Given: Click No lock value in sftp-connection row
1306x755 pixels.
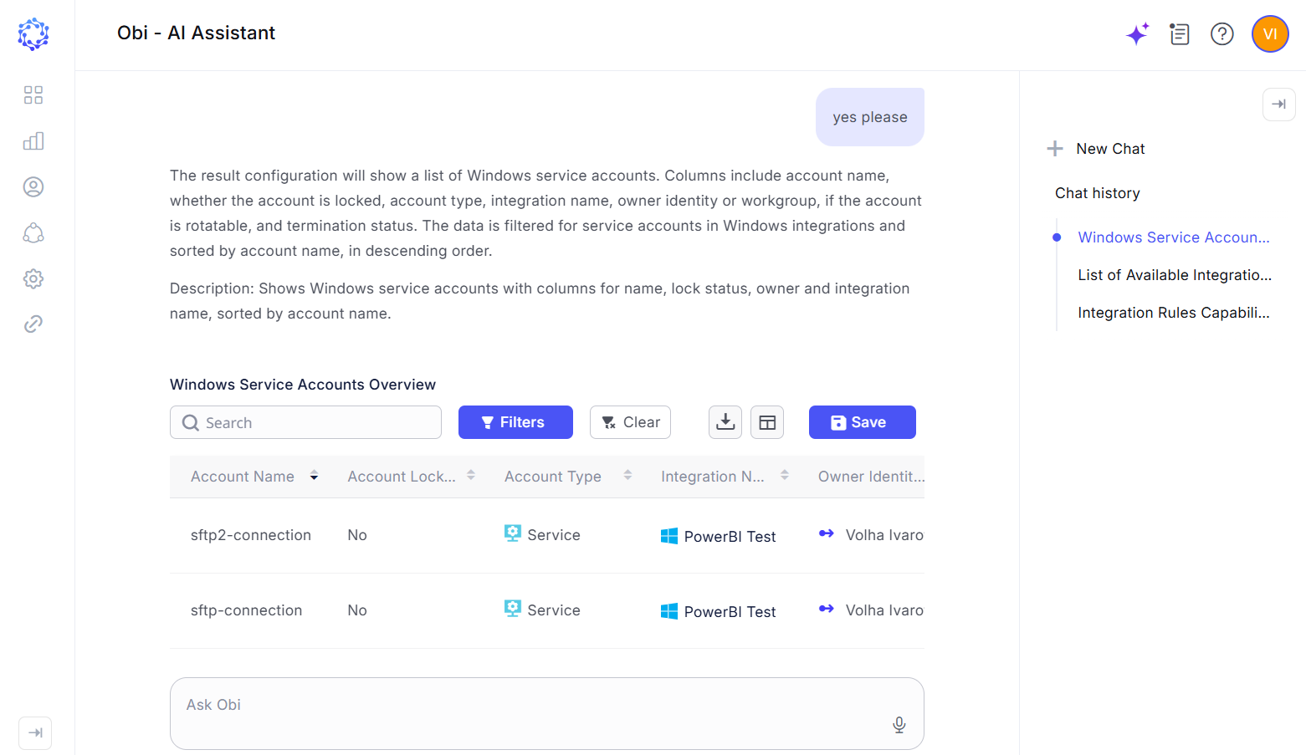Looking at the screenshot, I should point(357,610).
